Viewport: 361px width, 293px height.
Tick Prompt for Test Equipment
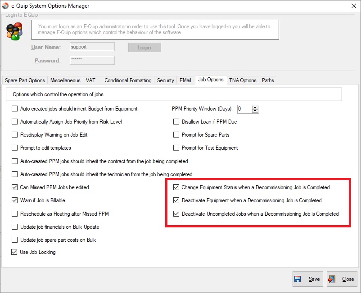[176, 147]
